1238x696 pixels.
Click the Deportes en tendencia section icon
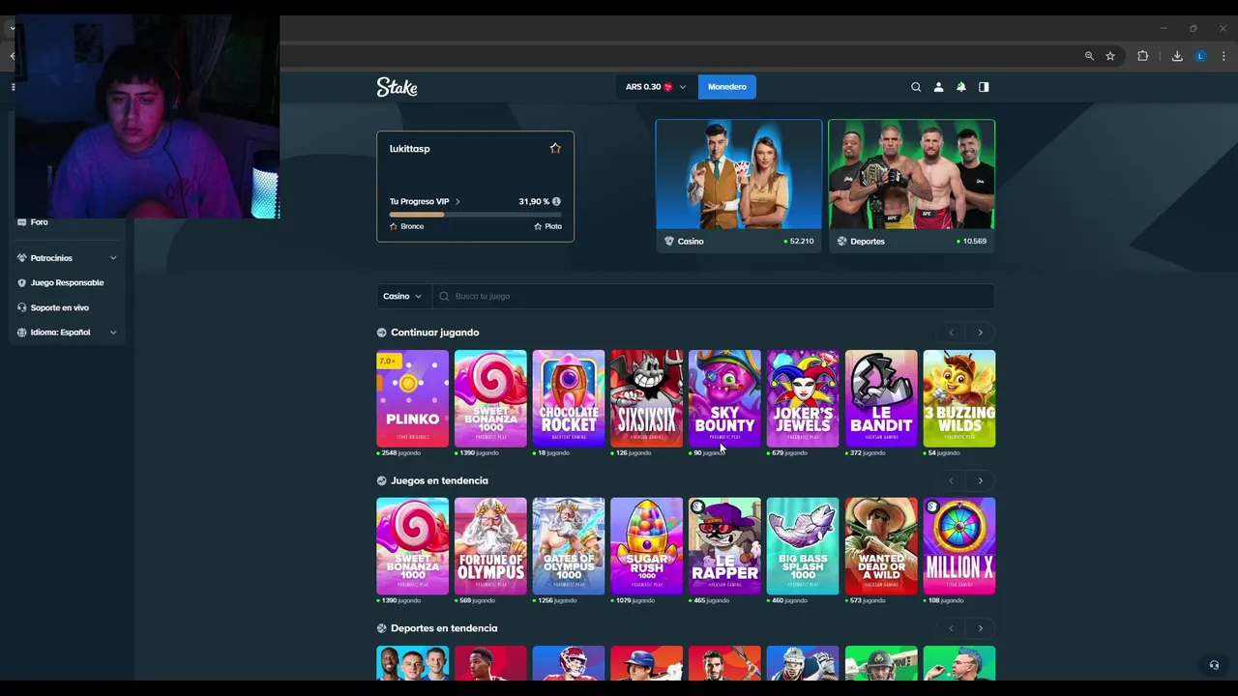tap(381, 628)
